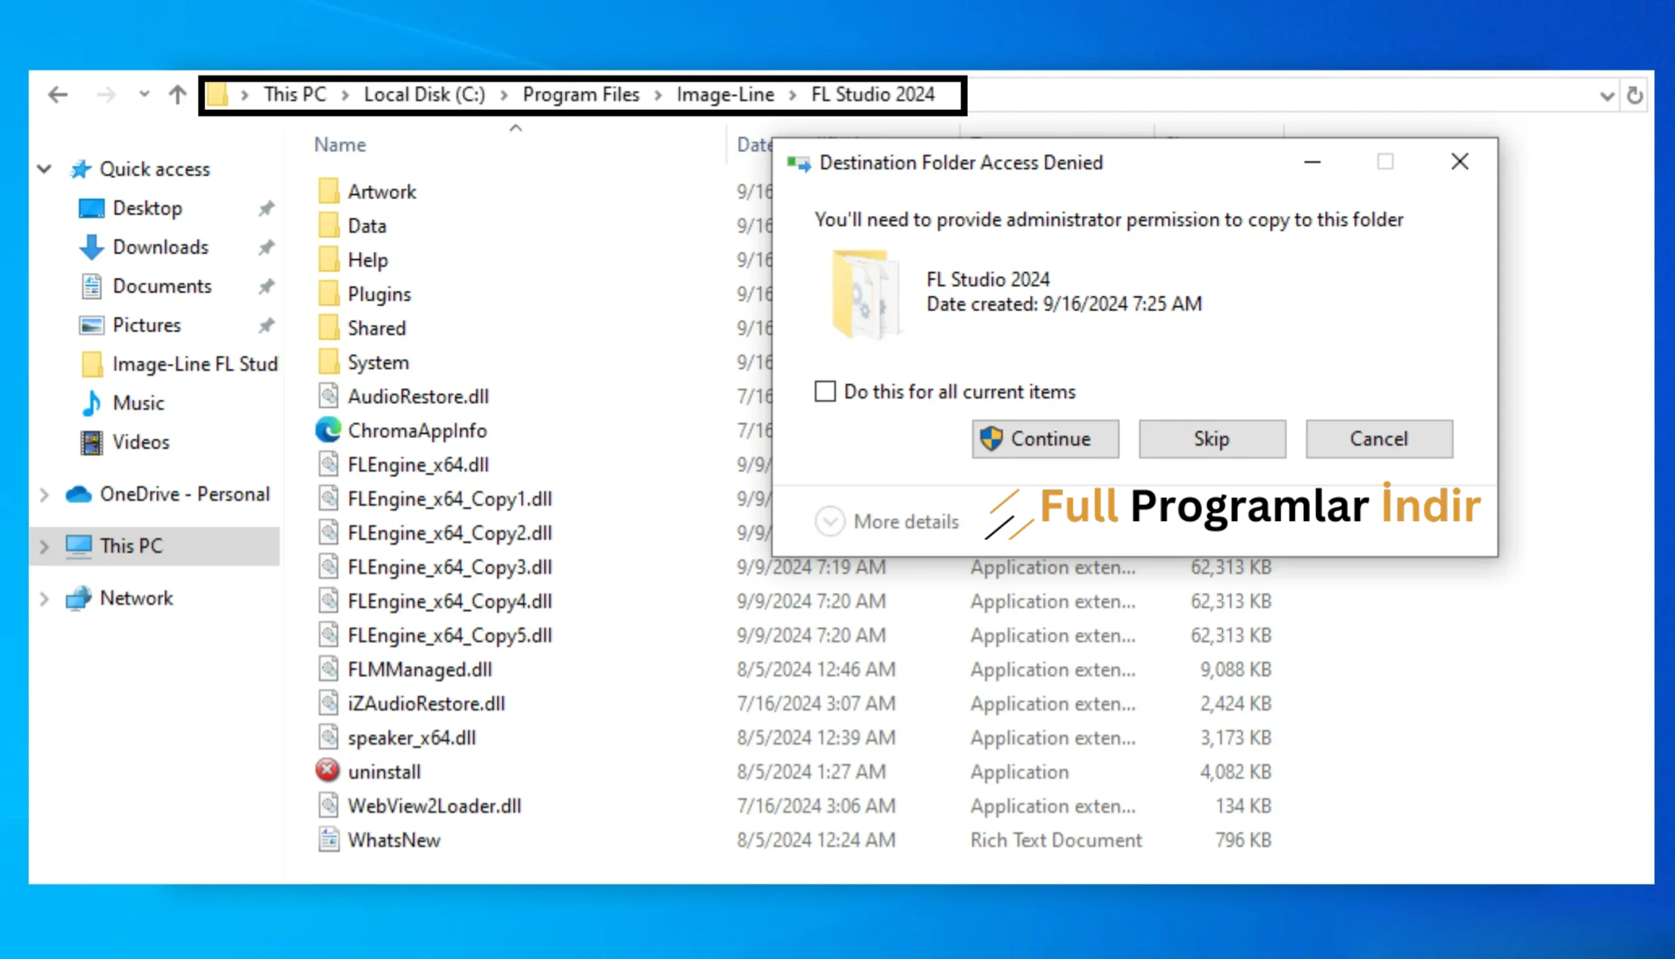Click Rich Text Document type cell
Screen dimensions: 1675x959
click(1055, 840)
